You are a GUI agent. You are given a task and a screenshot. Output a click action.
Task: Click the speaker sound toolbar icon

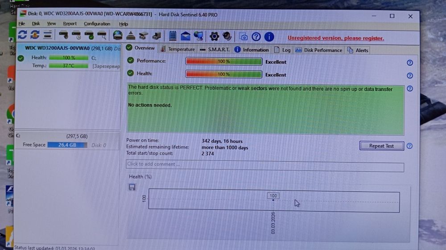point(227,36)
